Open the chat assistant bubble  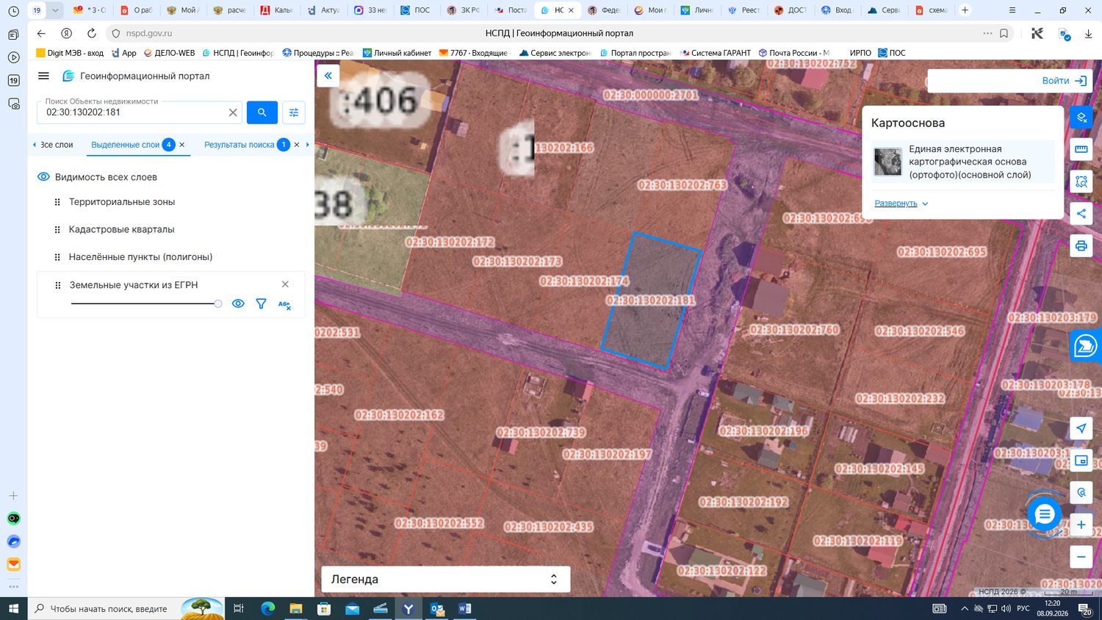point(1044,514)
